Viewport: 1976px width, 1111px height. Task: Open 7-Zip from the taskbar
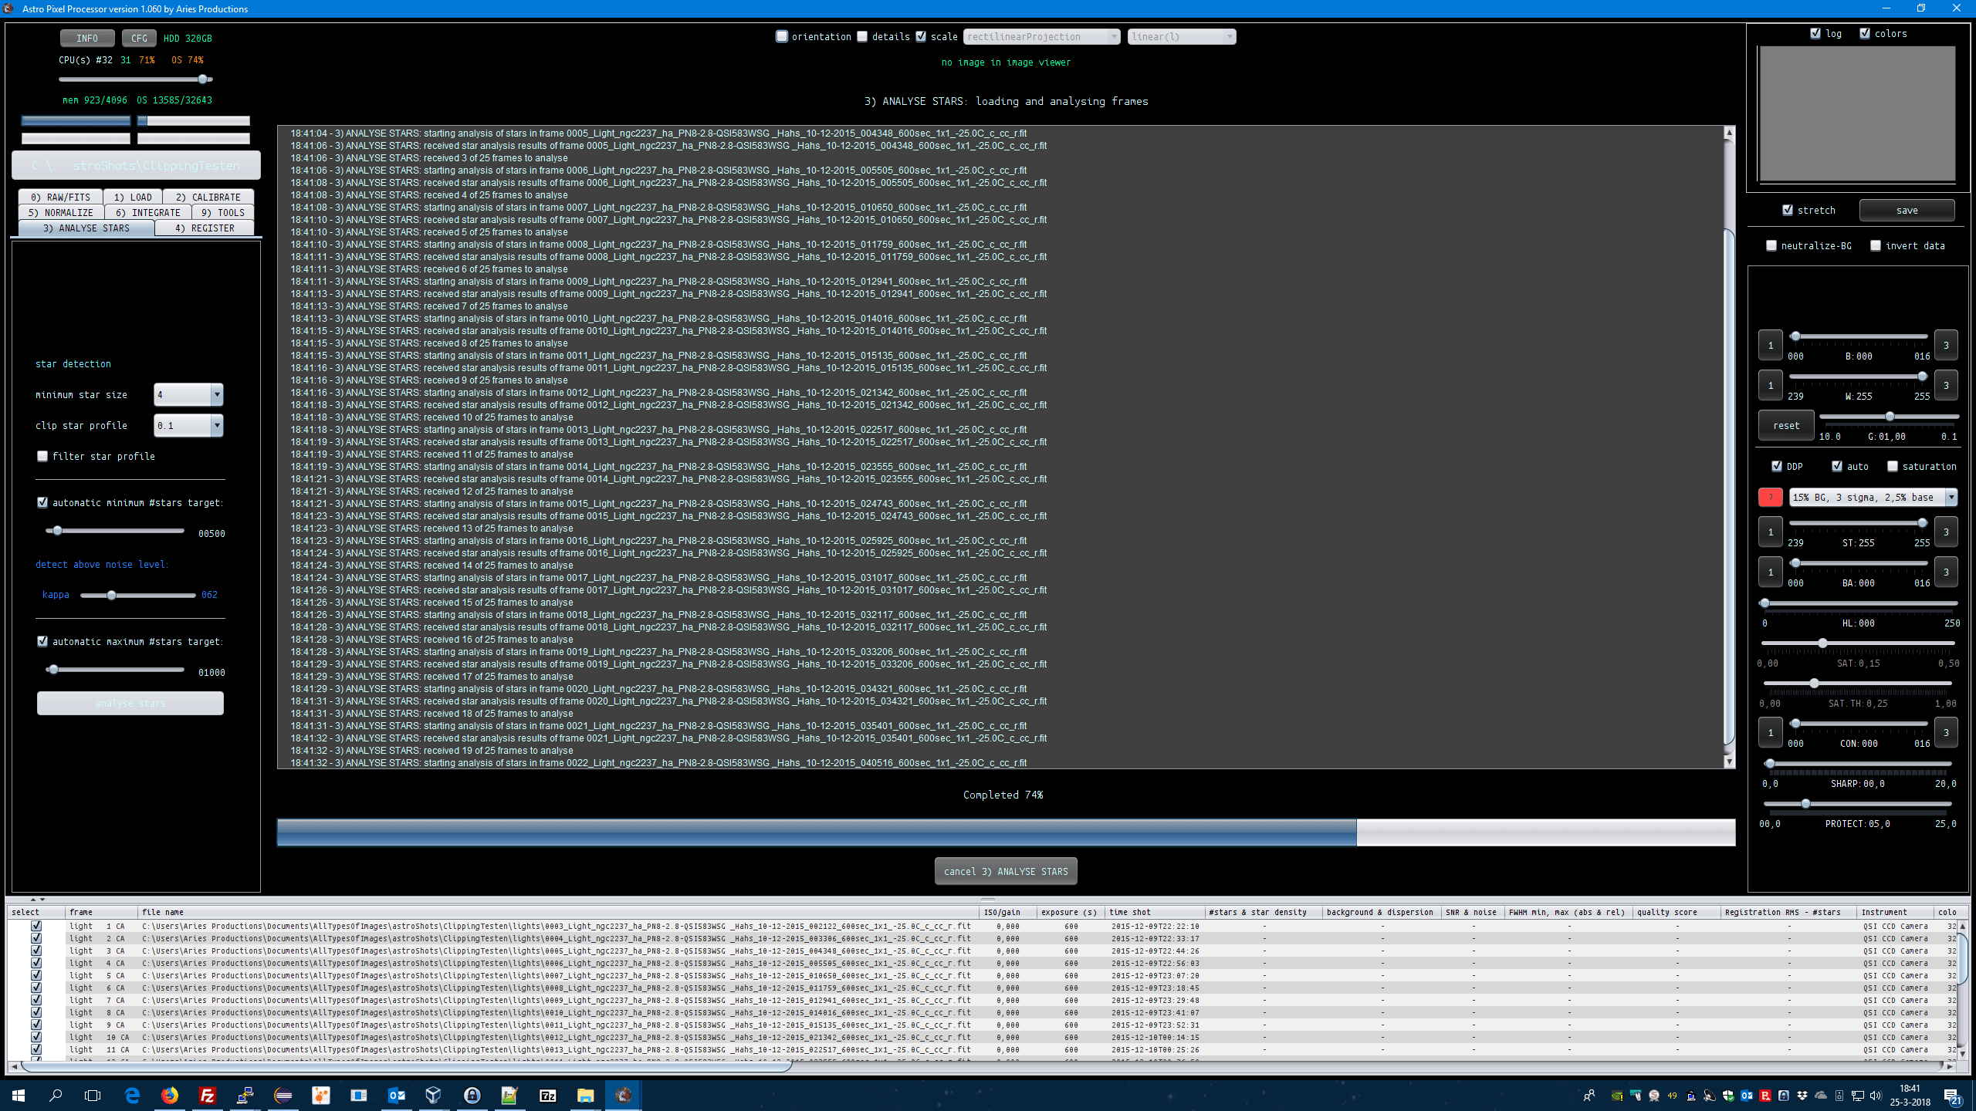[547, 1095]
